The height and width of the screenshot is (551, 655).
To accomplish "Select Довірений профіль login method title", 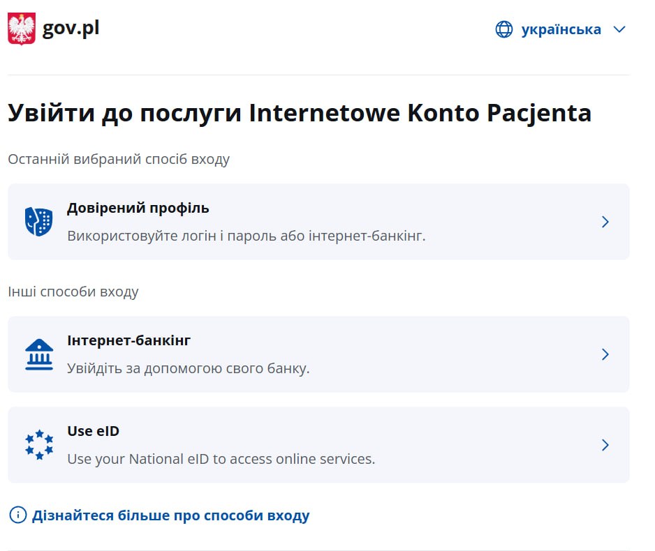I will (138, 208).
